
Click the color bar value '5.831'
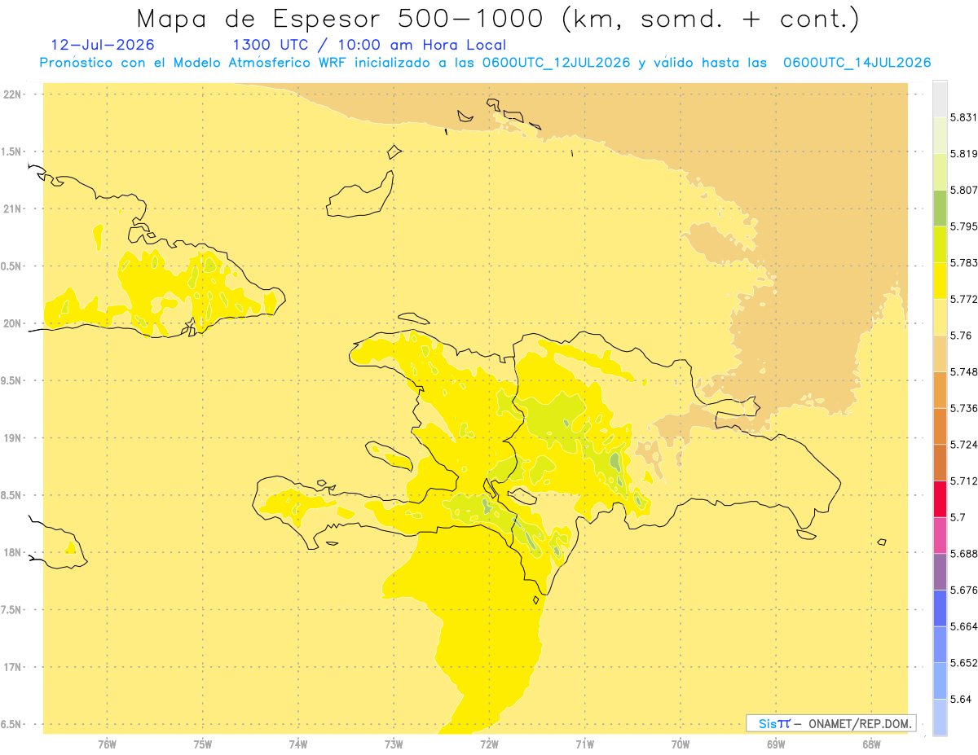(x=963, y=117)
